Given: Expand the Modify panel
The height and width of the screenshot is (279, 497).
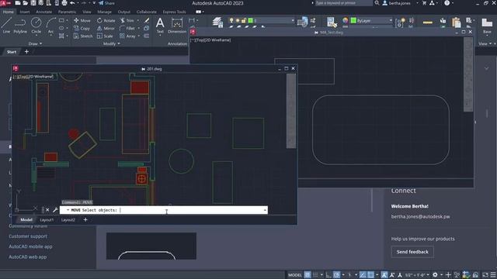Looking at the screenshot, I should pyautogui.click(x=112, y=43).
